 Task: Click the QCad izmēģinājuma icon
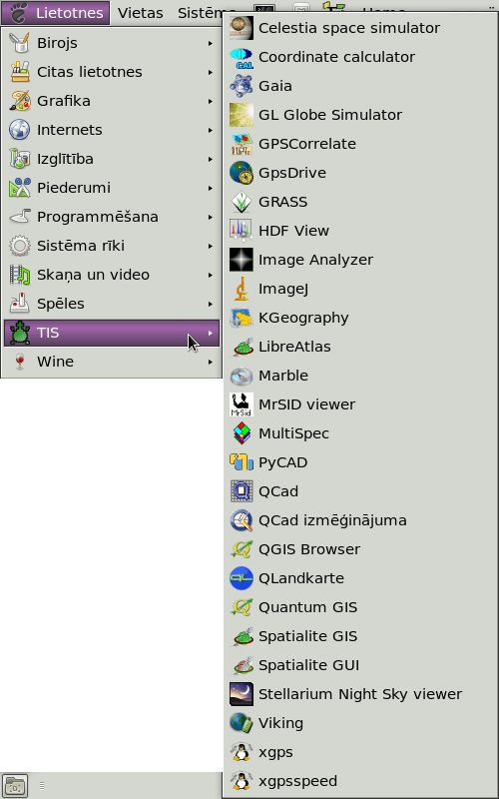(x=242, y=520)
